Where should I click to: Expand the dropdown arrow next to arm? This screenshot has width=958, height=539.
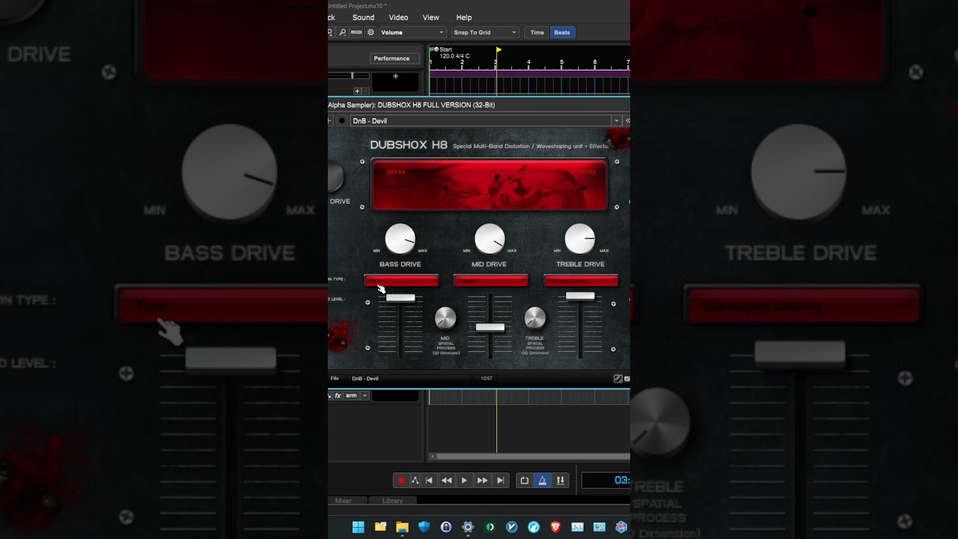point(364,395)
